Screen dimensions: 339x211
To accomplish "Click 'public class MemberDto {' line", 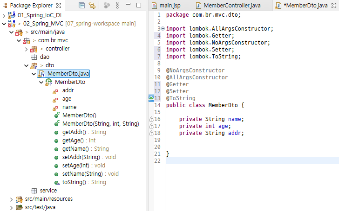I will click(205, 105).
